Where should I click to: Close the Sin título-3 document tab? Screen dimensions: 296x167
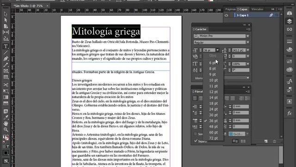[47, 6]
